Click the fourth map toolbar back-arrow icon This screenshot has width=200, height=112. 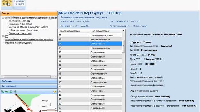[x=15, y=91]
